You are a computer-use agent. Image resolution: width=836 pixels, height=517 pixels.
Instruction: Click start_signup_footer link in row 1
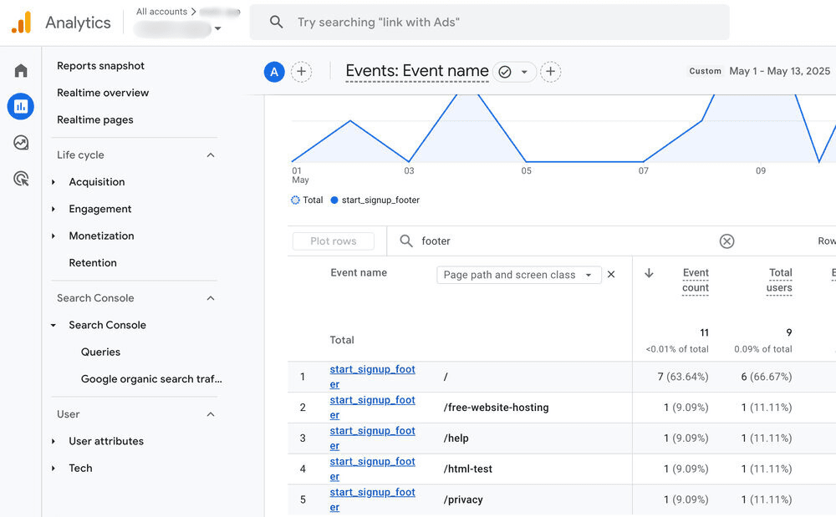pos(372,370)
